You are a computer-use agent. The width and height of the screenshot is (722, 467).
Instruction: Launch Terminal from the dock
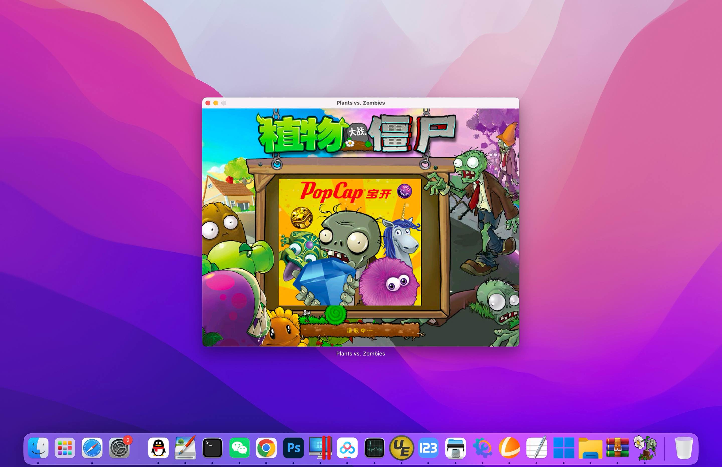click(x=212, y=448)
